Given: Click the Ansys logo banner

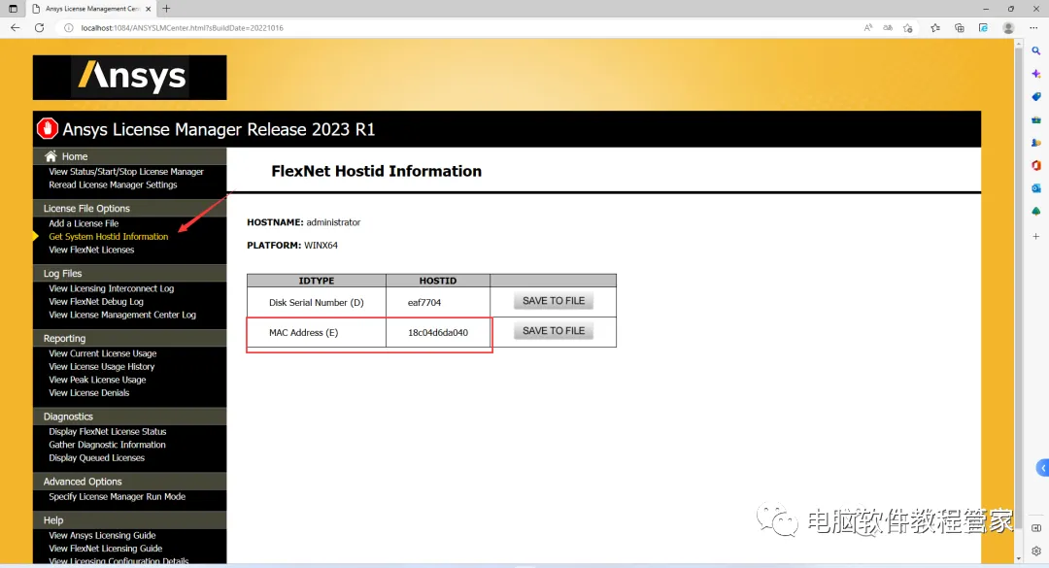Looking at the screenshot, I should (130, 78).
